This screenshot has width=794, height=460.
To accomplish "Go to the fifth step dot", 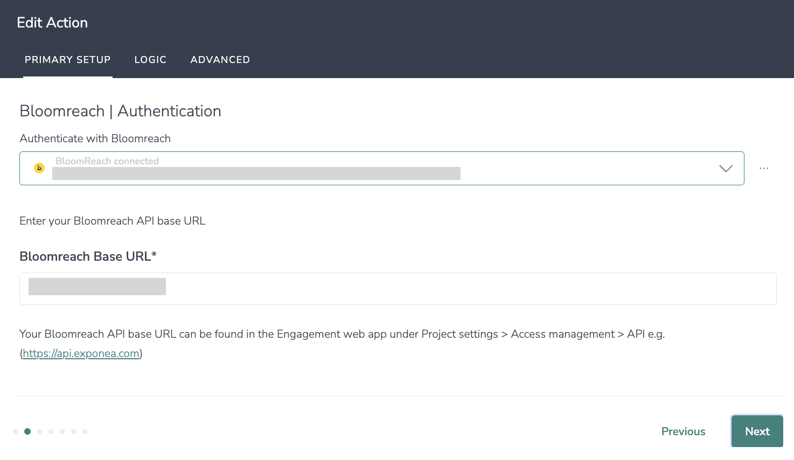I will (x=62, y=431).
